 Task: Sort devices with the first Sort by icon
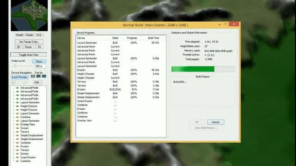[33, 76]
